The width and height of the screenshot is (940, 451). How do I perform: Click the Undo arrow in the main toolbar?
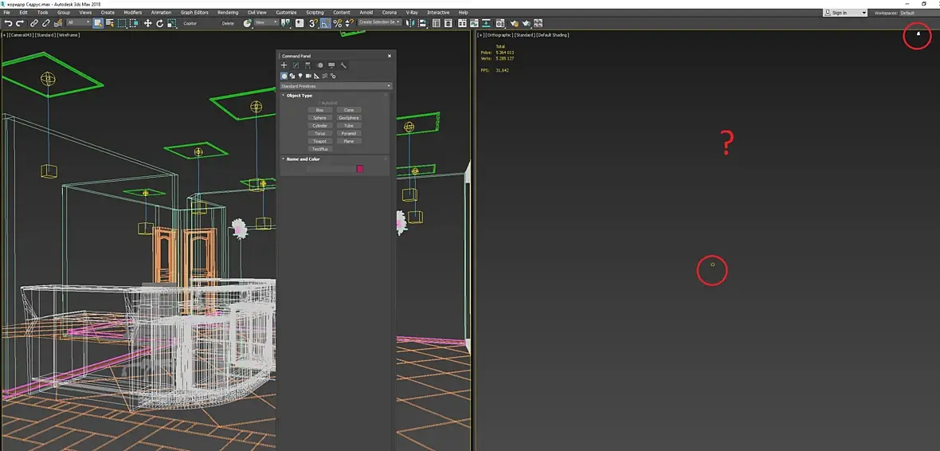(x=8, y=24)
